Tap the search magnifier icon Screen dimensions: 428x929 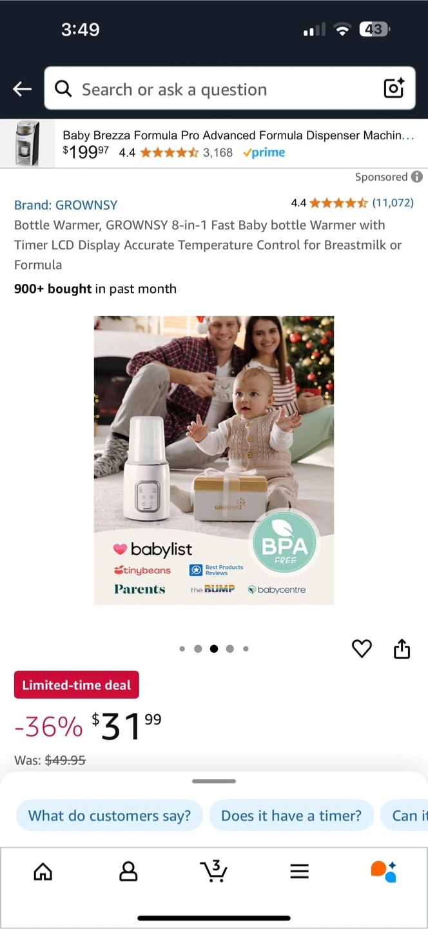63,88
